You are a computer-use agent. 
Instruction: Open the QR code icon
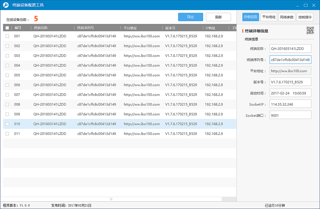coord(310,30)
